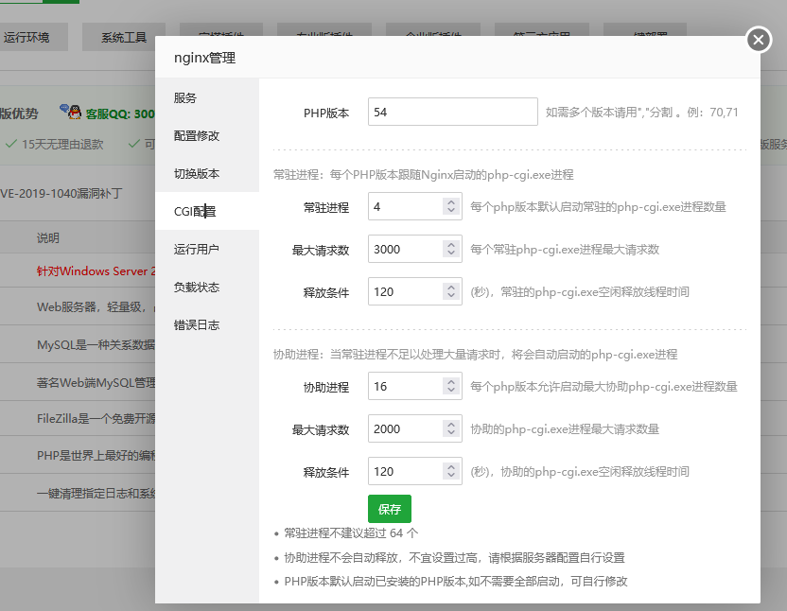The width and height of the screenshot is (787, 611).
Task: Click the 说明 column header in the background
Action: click(48, 238)
